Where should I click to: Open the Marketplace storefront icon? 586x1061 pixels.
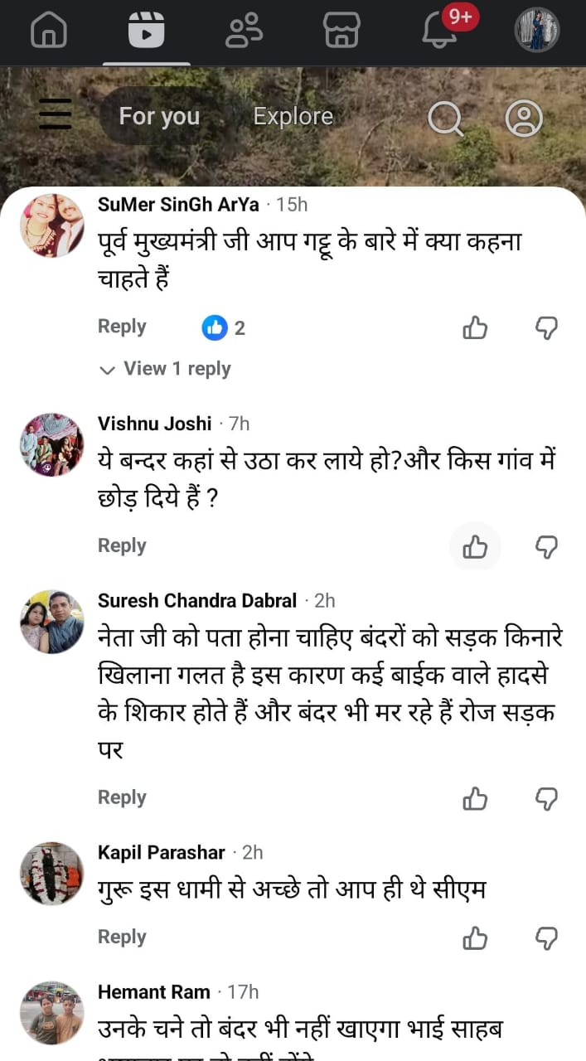341,31
